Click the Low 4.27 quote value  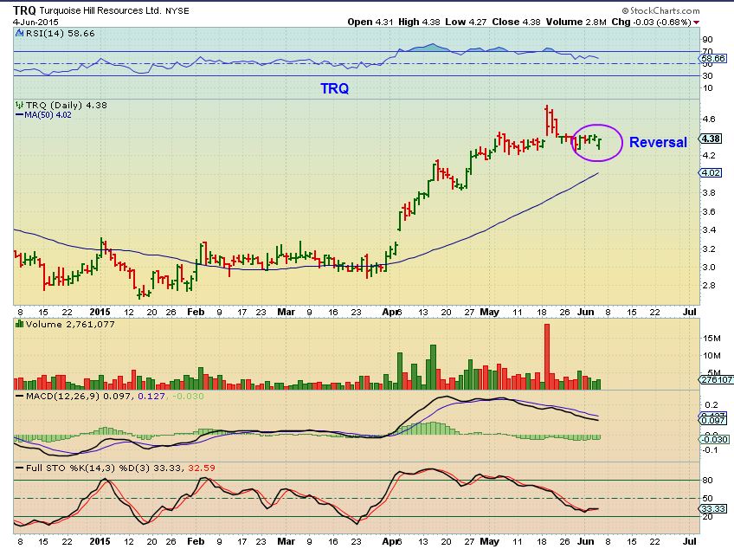466,22
